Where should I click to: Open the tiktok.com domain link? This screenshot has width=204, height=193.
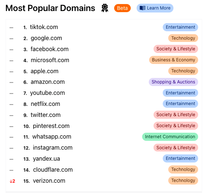coord(44,27)
